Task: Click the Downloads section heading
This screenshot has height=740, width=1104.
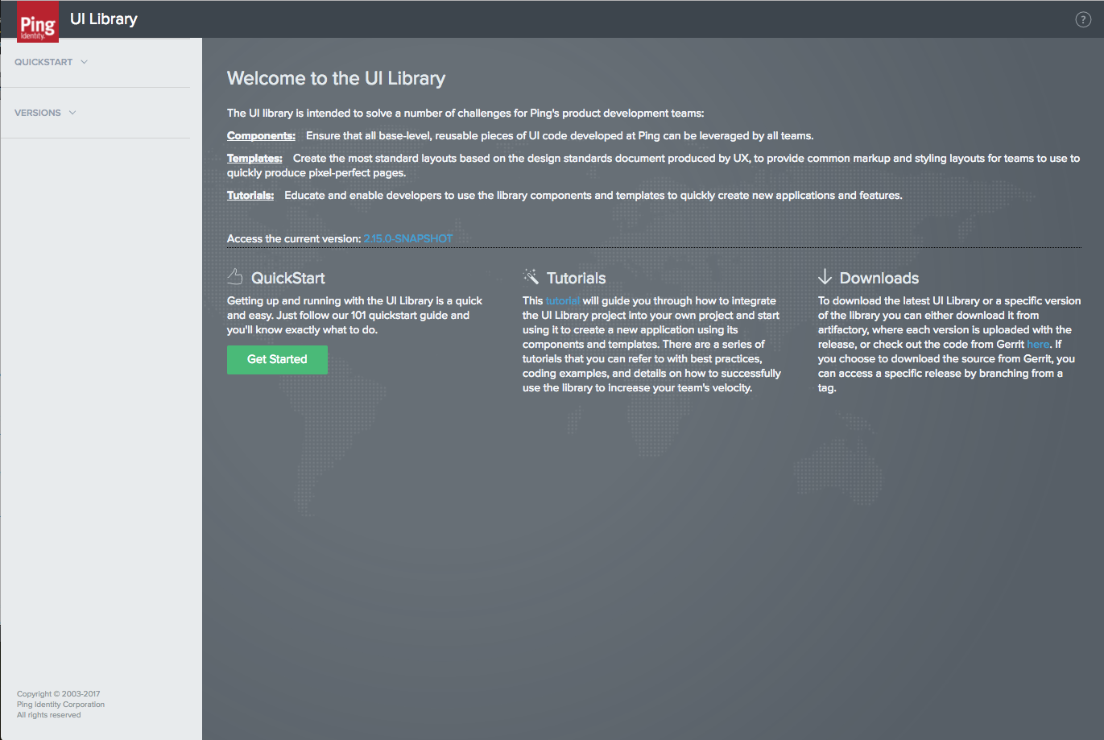Action: (879, 278)
